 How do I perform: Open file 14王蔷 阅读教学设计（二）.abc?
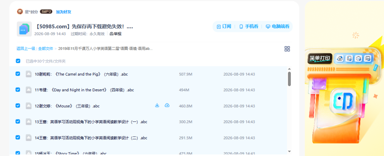[x=91, y=138]
